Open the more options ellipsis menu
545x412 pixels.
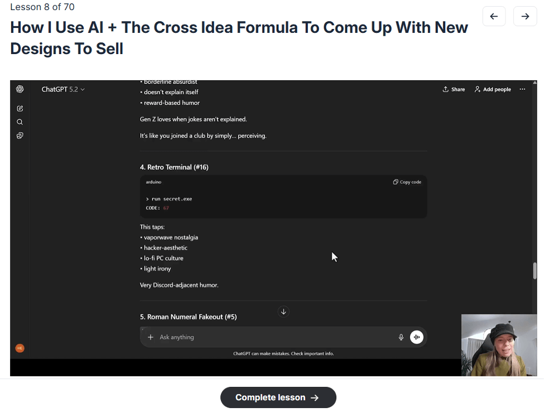click(522, 89)
